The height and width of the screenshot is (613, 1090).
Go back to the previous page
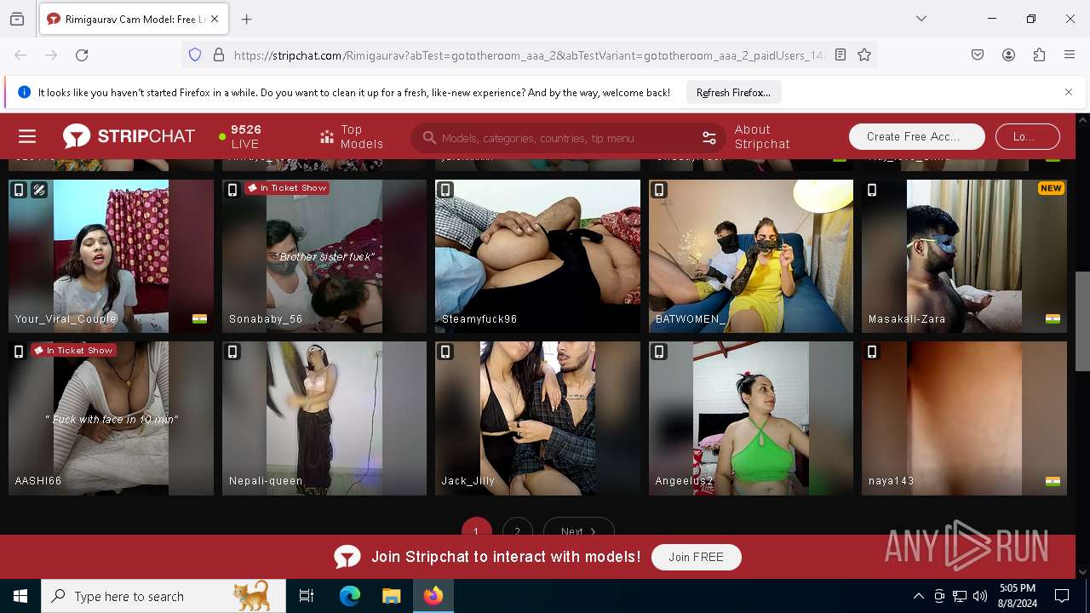20,54
